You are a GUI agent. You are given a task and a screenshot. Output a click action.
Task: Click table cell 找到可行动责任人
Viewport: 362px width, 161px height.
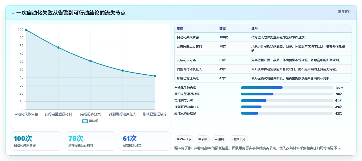click(x=189, y=69)
